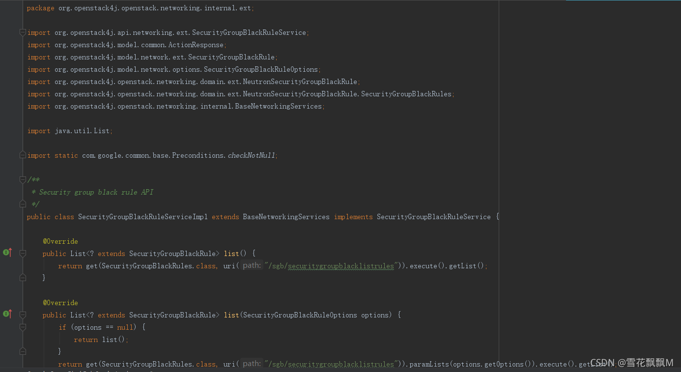Click SecurityGroupBlackRuleService in the first import
The width and height of the screenshot is (681, 372).
pyautogui.click(x=249, y=32)
